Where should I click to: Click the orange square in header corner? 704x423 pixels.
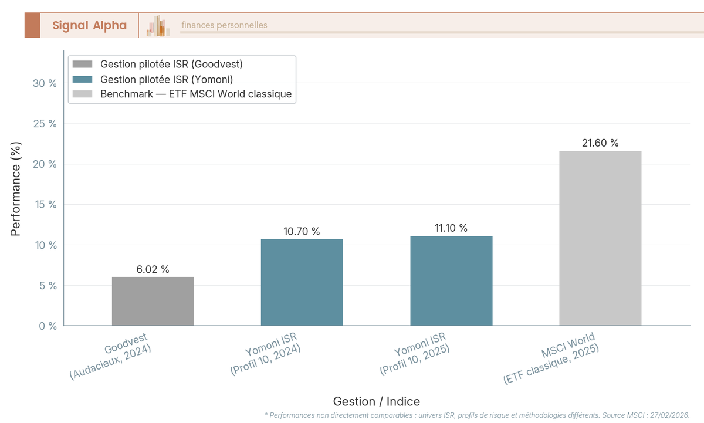click(x=32, y=25)
